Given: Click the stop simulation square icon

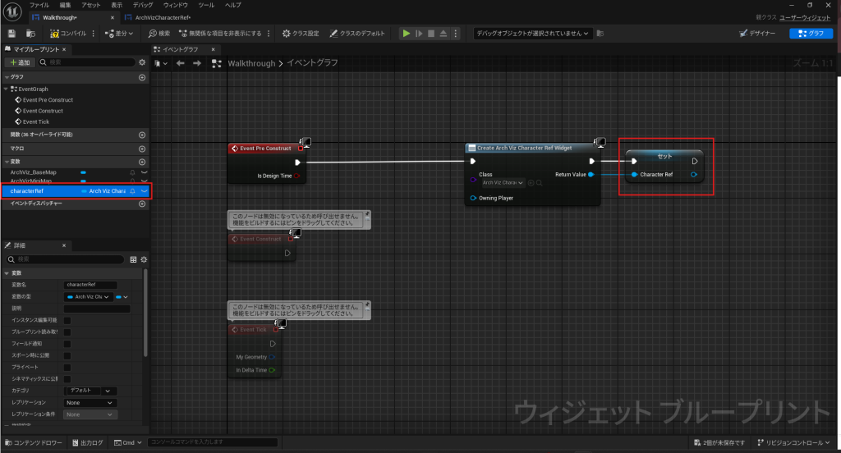Looking at the screenshot, I should 431,34.
